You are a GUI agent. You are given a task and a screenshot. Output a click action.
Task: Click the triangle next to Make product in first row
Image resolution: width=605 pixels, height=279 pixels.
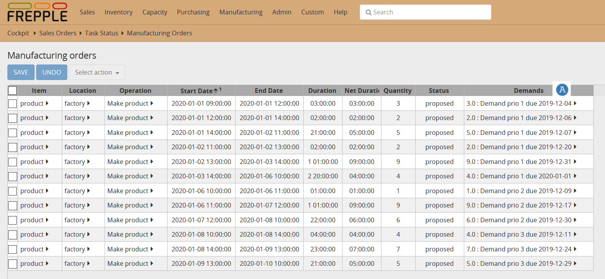(x=151, y=103)
